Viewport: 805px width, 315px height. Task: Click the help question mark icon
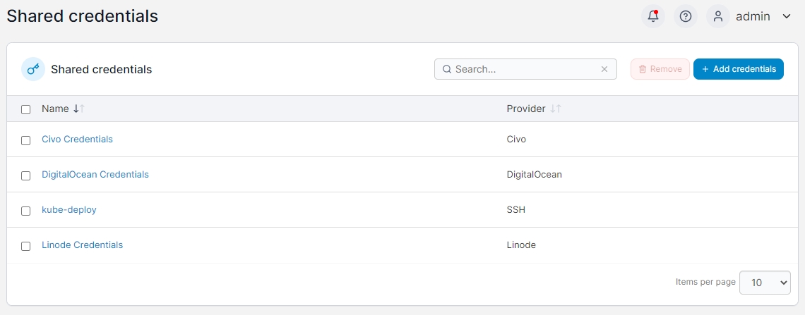pyautogui.click(x=685, y=16)
